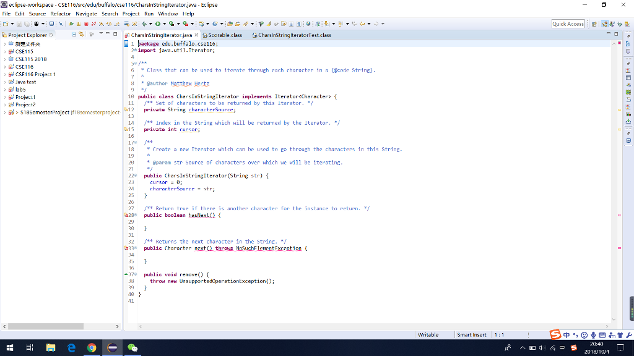Switch to the Scorable.class tab
The width and height of the screenshot is (634, 356).
tap(222, 35)
